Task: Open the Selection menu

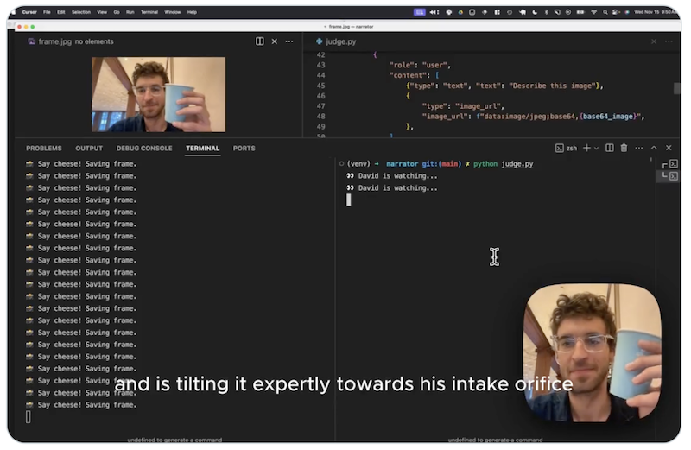Action: pyautogui.click(x=81, y=12)
